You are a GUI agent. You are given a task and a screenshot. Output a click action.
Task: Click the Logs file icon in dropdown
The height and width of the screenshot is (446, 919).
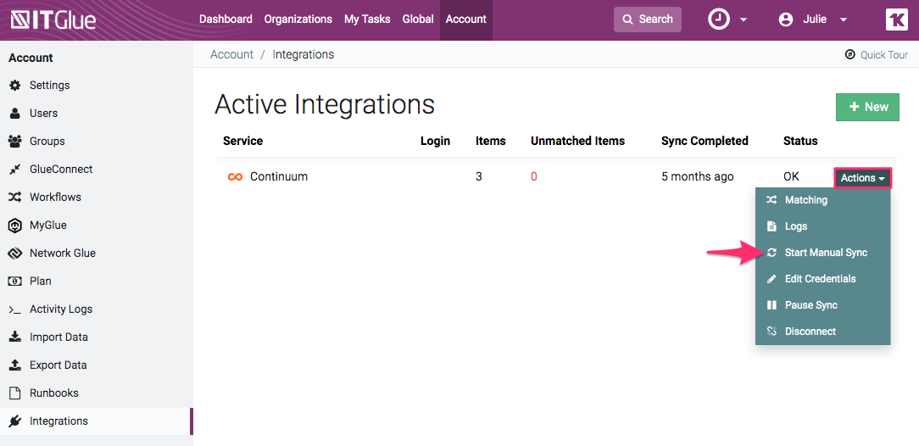[x=771, y=226]
